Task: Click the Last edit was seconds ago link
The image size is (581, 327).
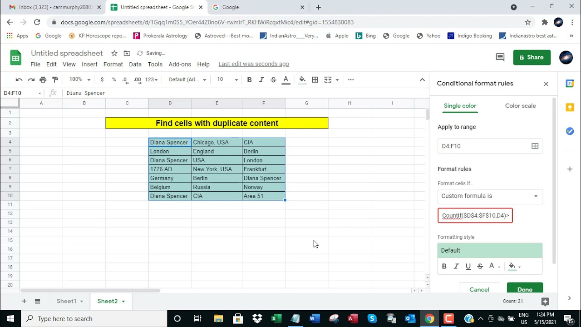Action: [254, 64]
